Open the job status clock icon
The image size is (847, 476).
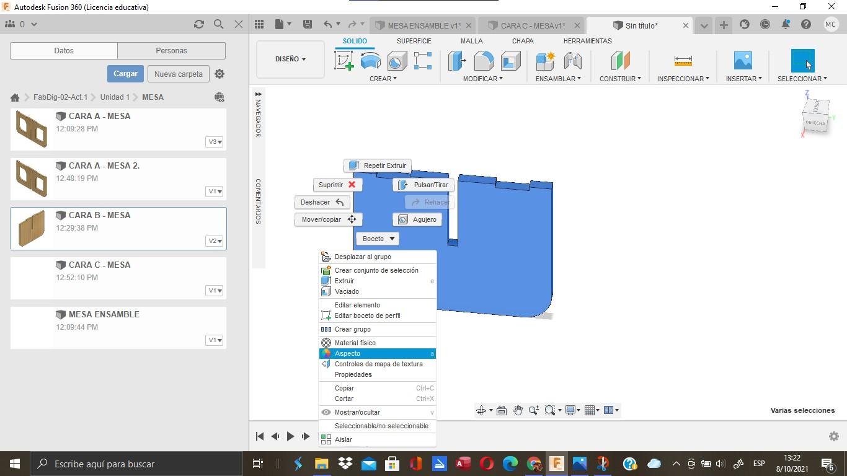click(x=765, y=25)
